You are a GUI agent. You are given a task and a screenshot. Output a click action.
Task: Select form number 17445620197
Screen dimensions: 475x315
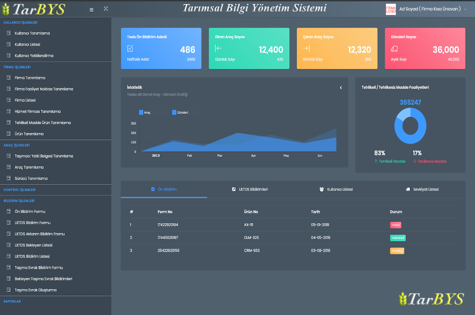pos(168,237)
